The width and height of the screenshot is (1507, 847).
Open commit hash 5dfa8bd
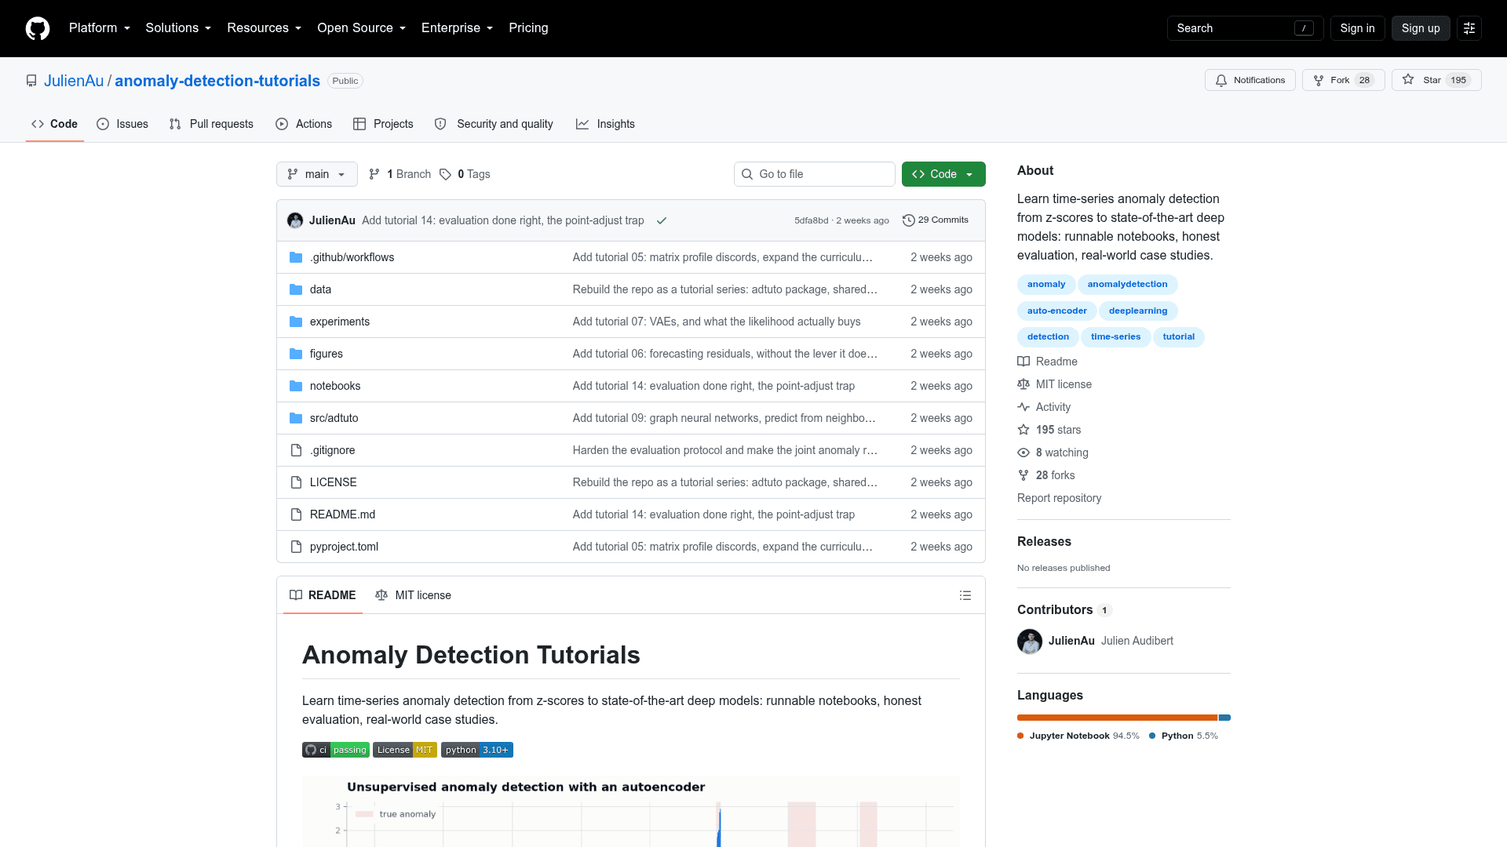coord(811,220)
